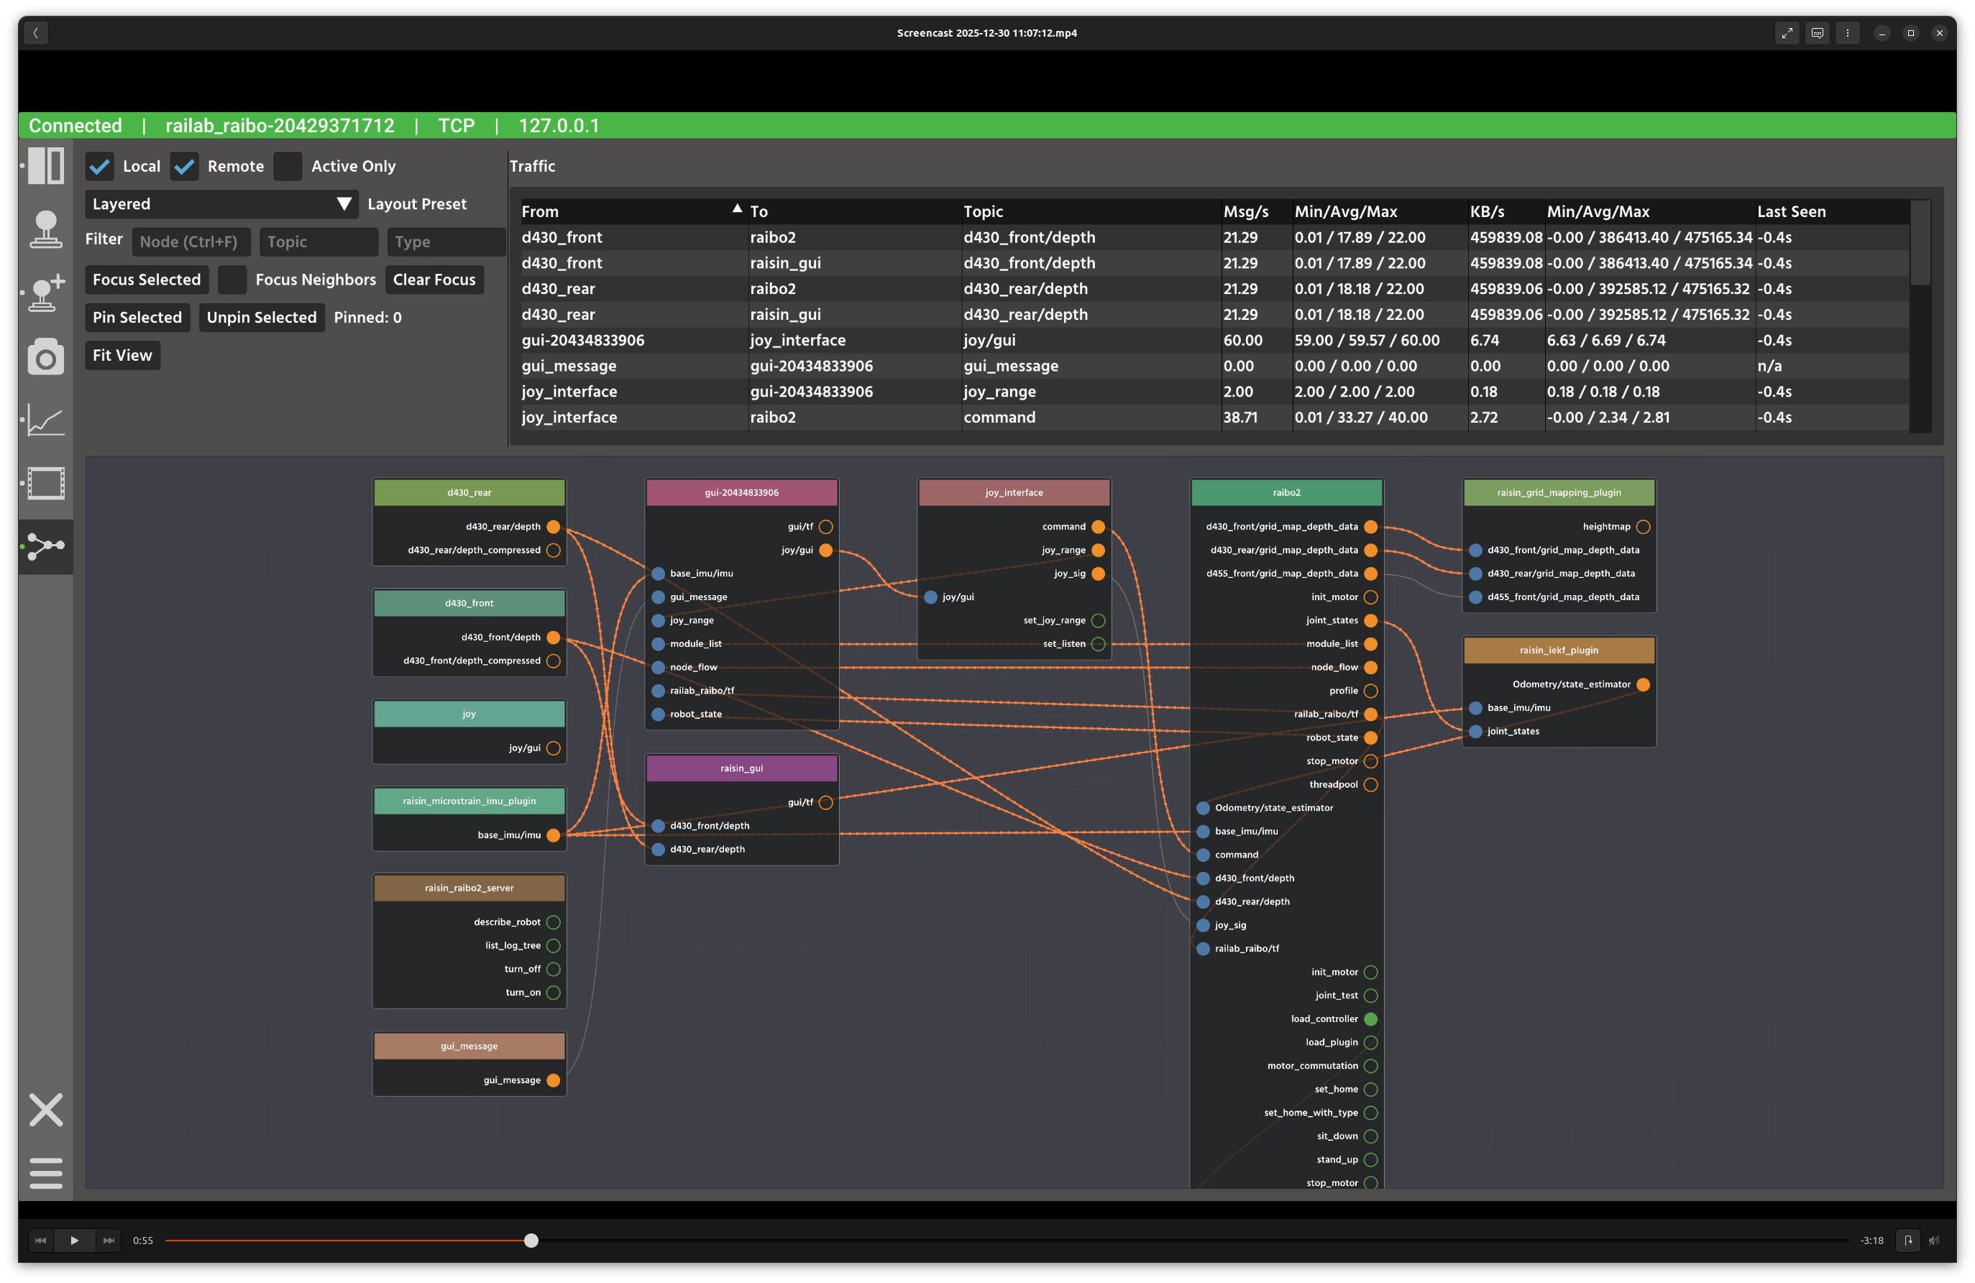The width and height of the screenshot is (1975, 1283).
Task: Click the joystick icon in the left sidebar
Action: pyautogui.click(x=45, y=229)
